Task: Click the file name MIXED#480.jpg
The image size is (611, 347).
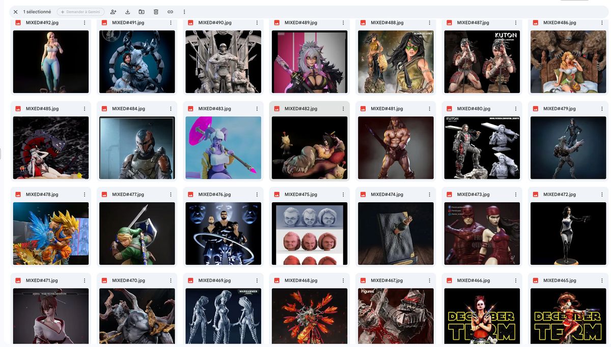Action: point(474,109)
